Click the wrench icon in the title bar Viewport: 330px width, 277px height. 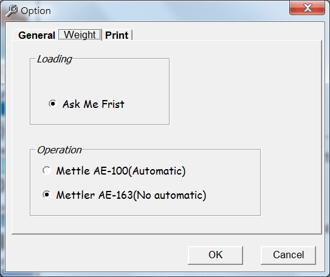pos(12,10)
